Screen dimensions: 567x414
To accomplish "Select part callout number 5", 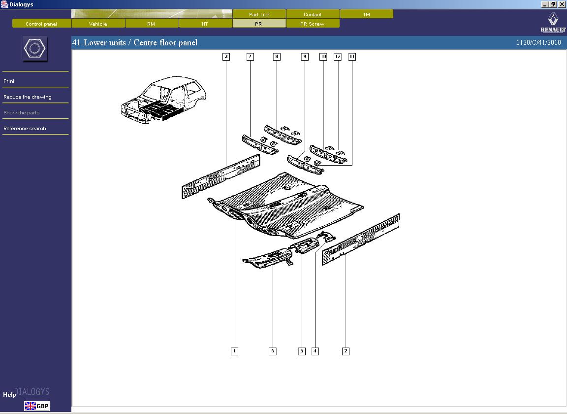I will coord(302,351).
